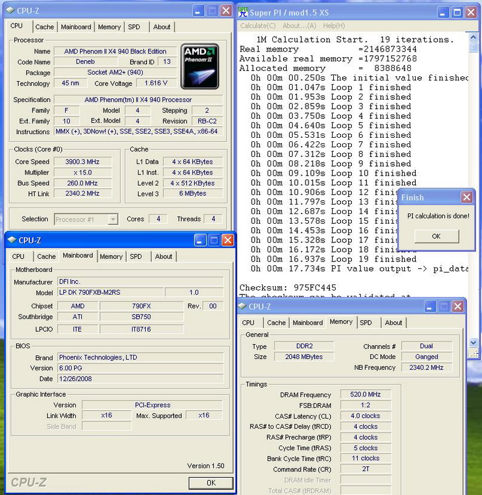
Task: Open Mainboard tab in top CPU-Z window
Action: click(x=76, y=27)
